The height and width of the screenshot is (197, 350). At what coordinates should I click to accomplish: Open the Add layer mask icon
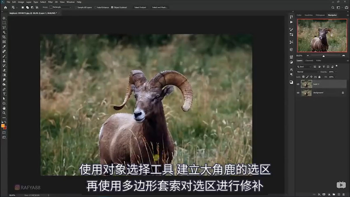pyautogui.click(x=324, y=193)
